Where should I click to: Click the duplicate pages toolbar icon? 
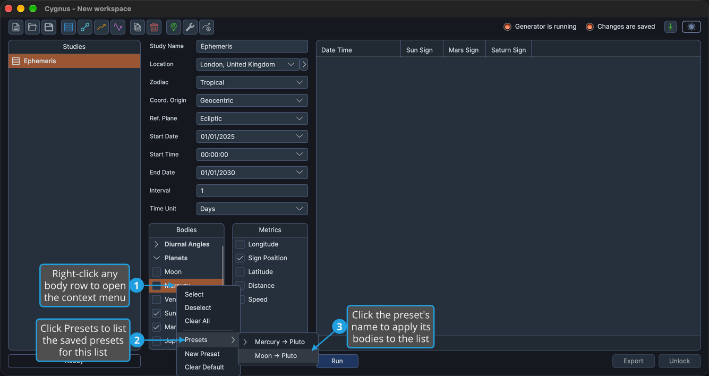[x=138, y=27]
